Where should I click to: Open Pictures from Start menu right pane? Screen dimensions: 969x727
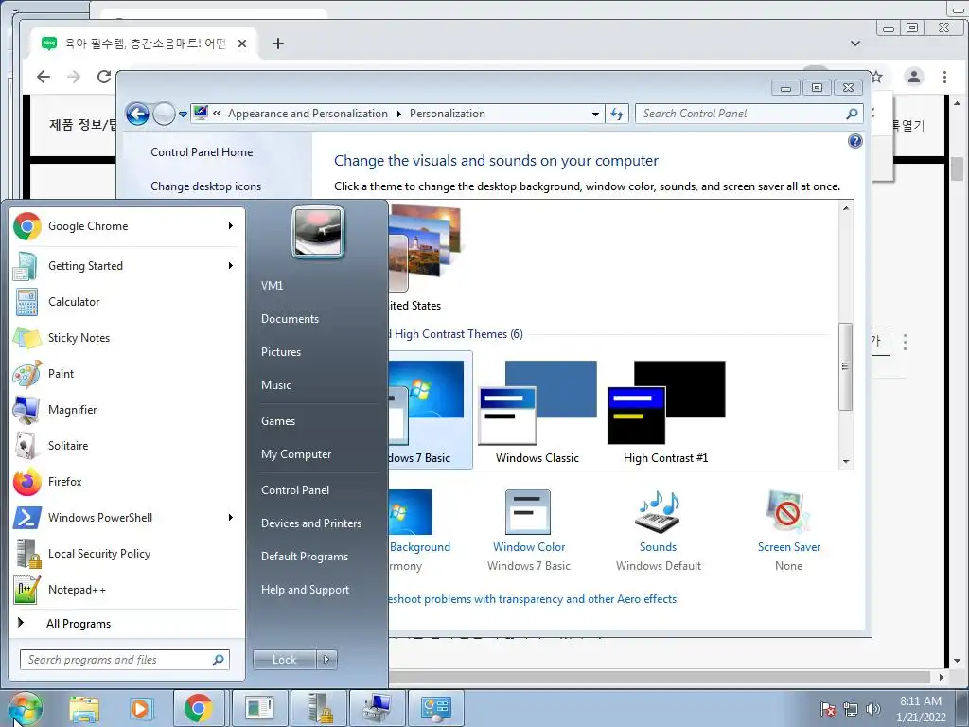coord(281,352)
